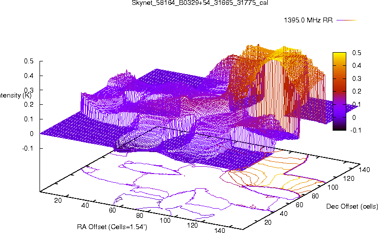Click the 0.5 tick on the intensity axis
This screenshot has width=378, height=233.
(x=29, y=61)
